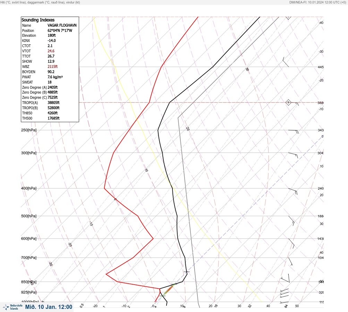Click the wind barb at 445 level
Viewport: 348px width, 312px height.
click(x=286, y=62)
